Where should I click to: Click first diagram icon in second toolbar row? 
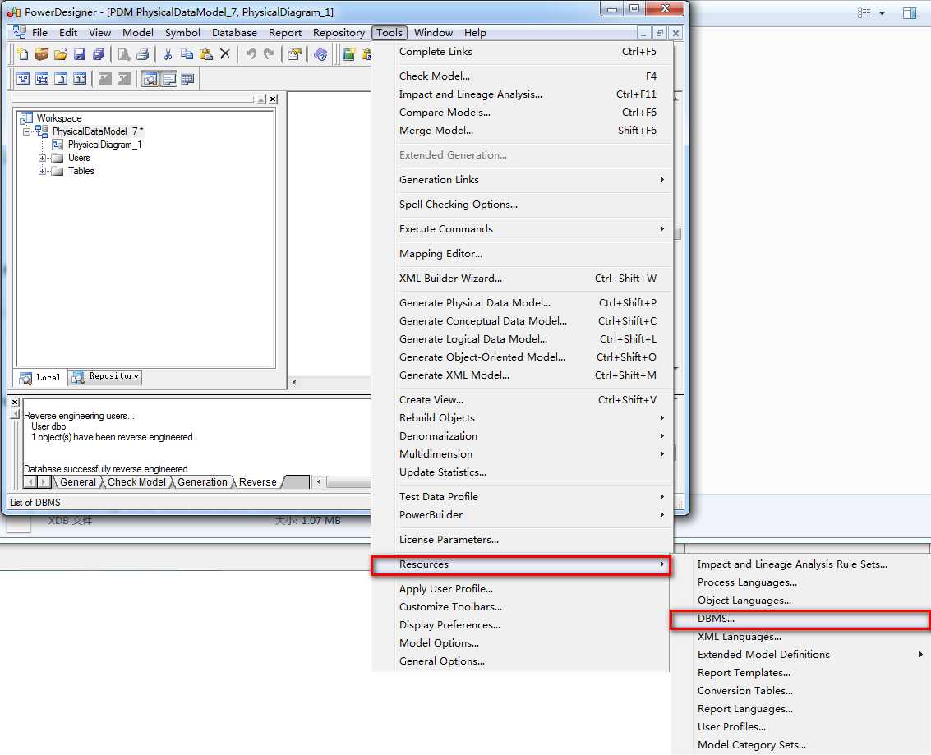tap(23, 78)
